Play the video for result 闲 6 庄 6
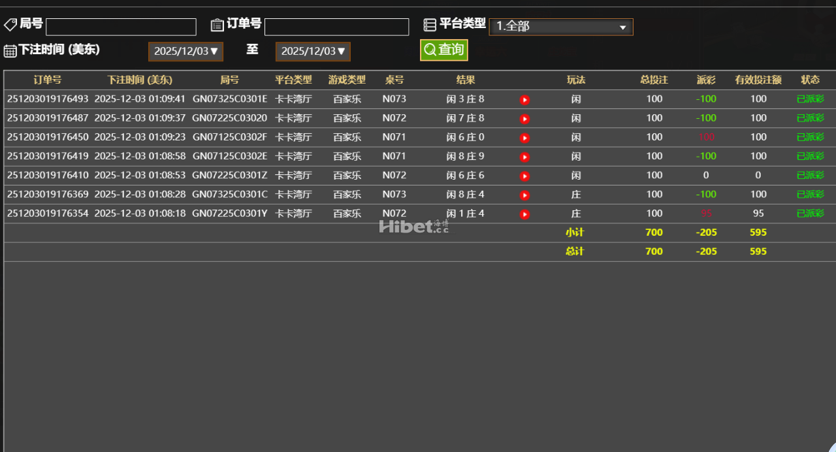This screenshot has width=836, height=452. (524, 175)
